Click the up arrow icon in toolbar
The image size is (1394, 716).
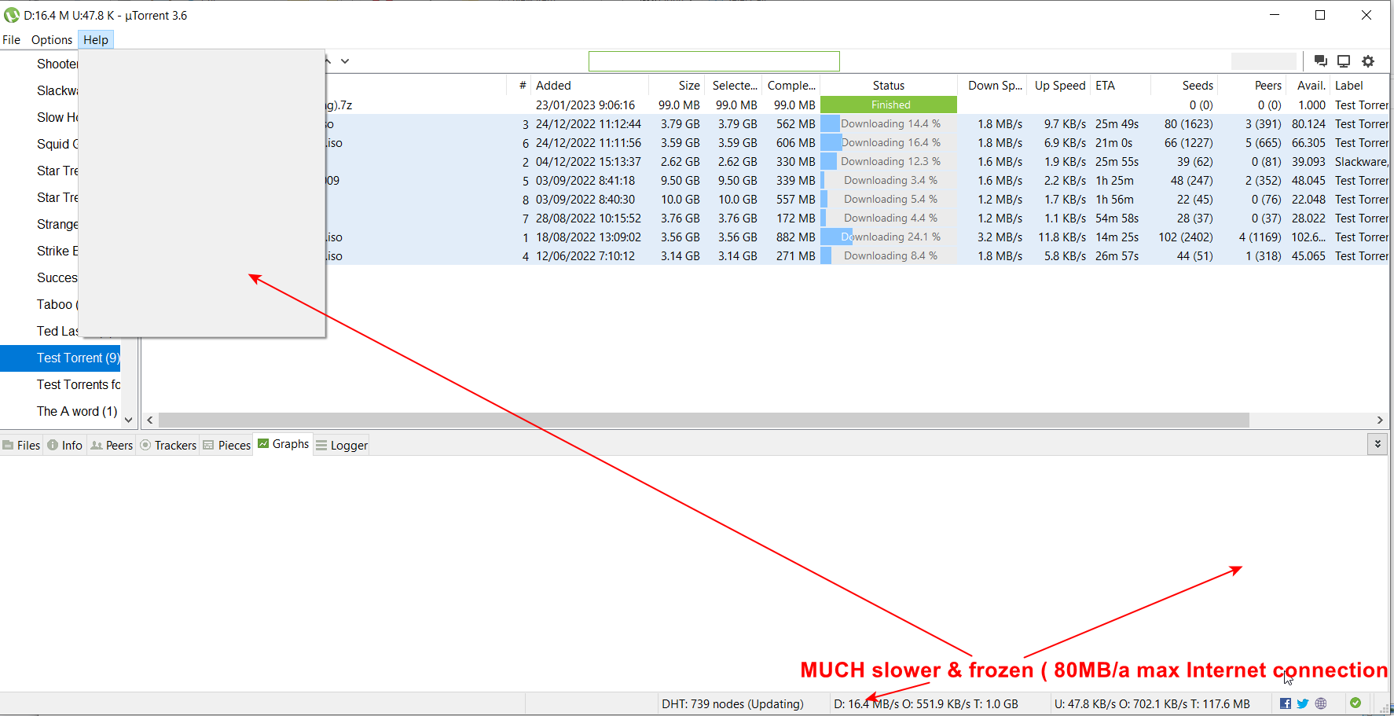pyautogui.click(x=328, y=61)
